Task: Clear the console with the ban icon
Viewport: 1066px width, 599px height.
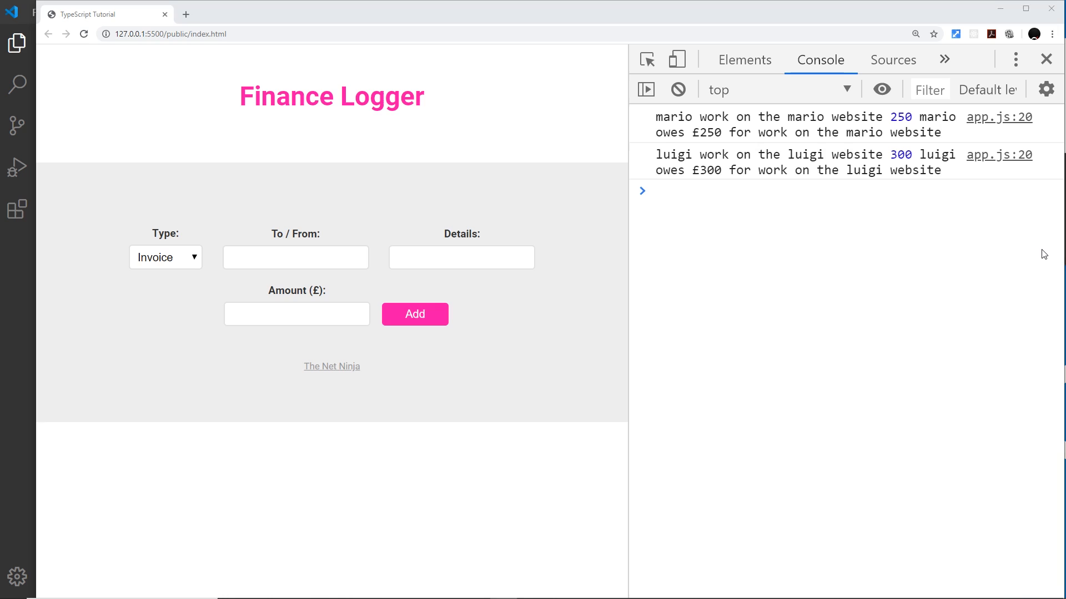Action: click(x=678, y=89)
